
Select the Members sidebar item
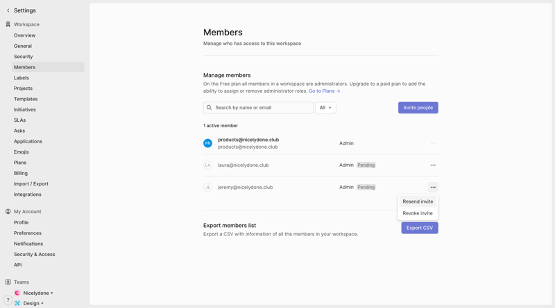click(x=48, y=67)
